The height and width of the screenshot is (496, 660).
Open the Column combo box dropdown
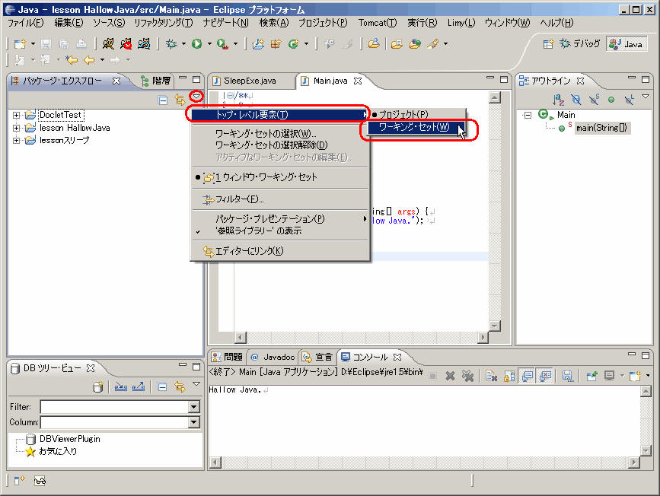click(x=193, y=422)
